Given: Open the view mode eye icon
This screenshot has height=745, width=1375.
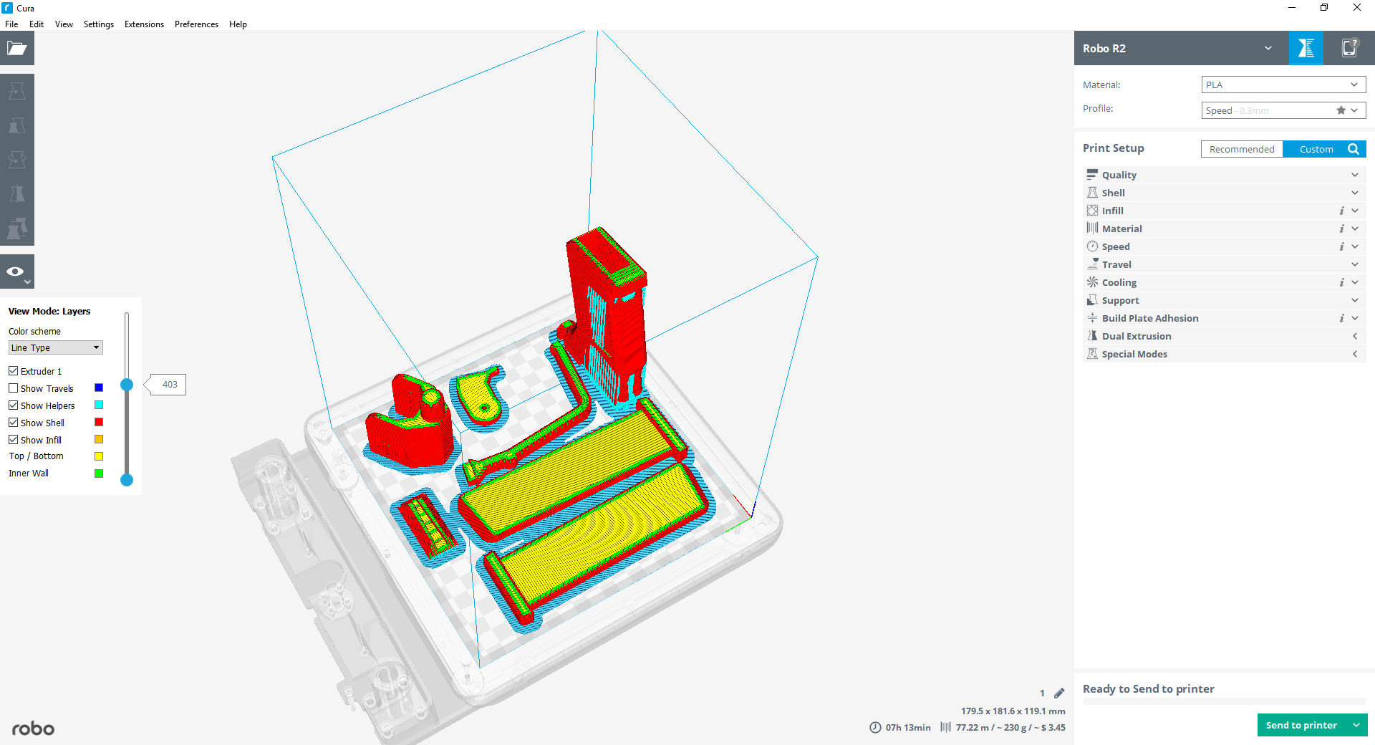Looking at the screenshot, I should point(16,271).
